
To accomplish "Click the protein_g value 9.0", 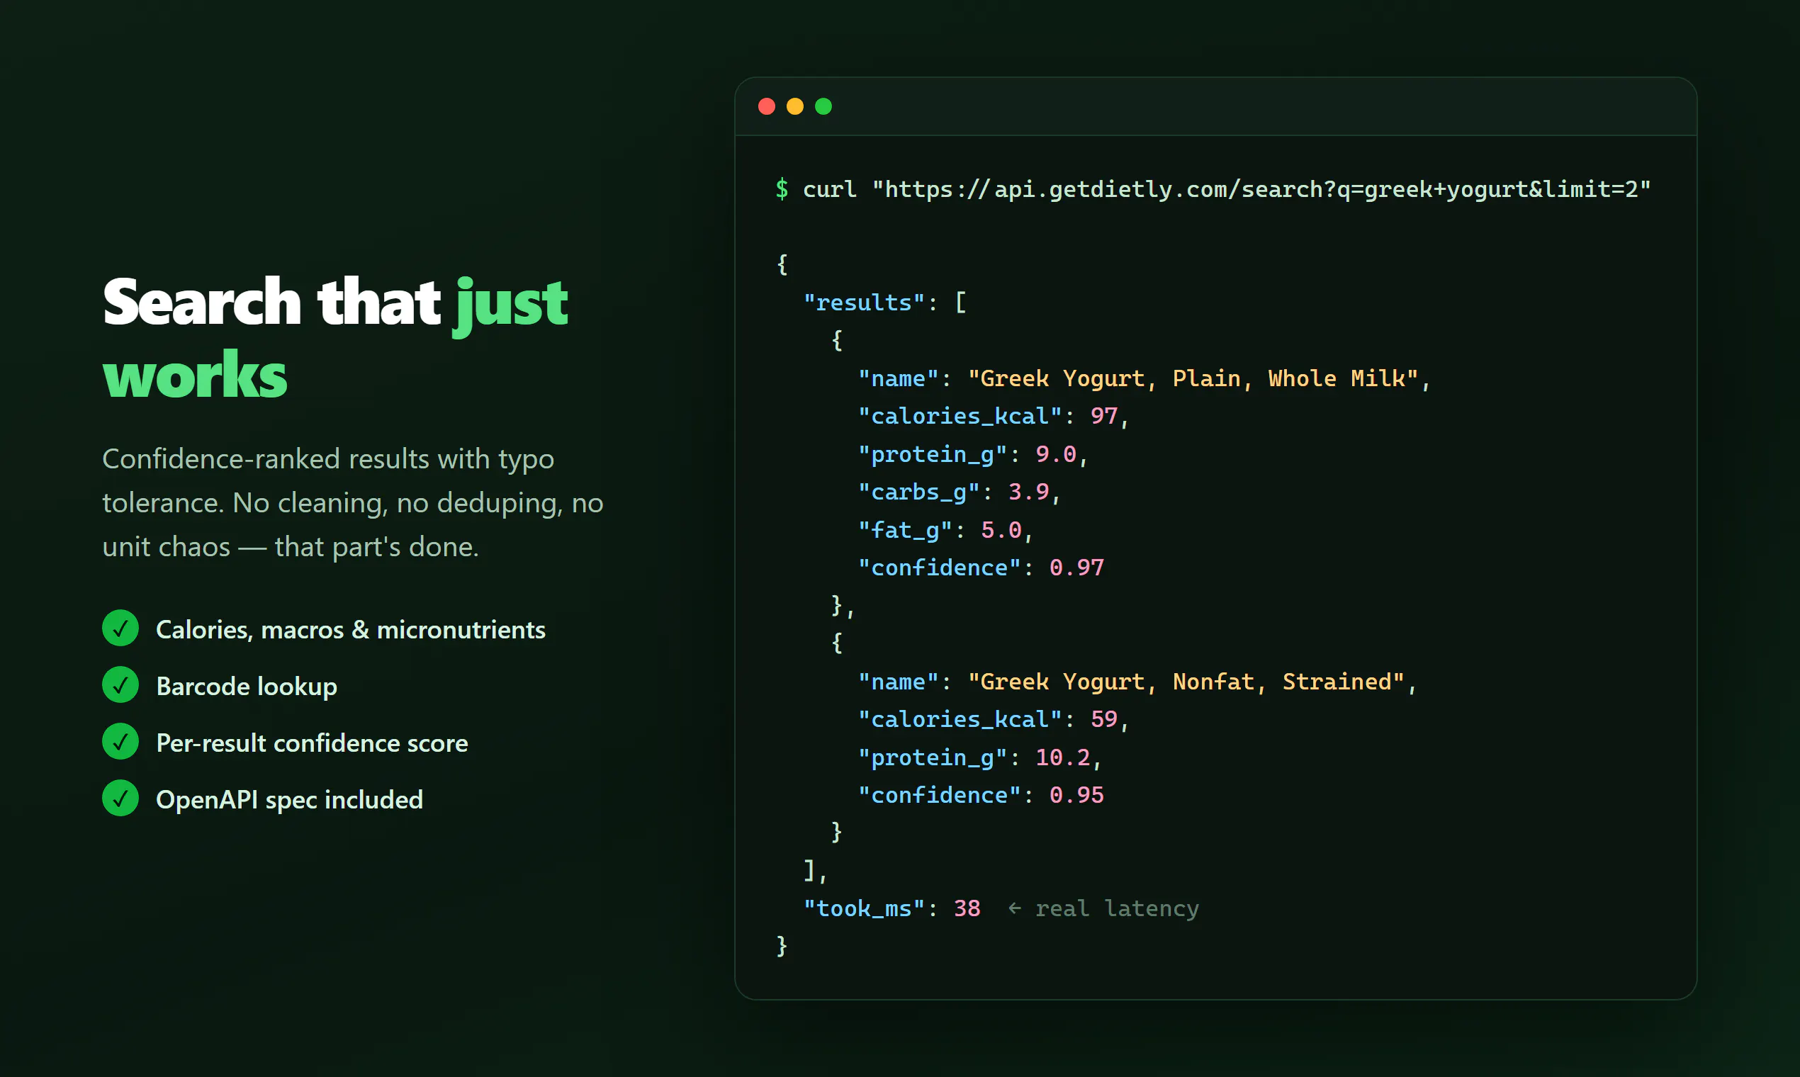I will (x=1056, y=454).
